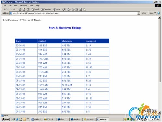Image resolution: width=162 pixels, height=122 pixels.
Task: Expand the Links toolbar chevron
Action: [155, 13]
